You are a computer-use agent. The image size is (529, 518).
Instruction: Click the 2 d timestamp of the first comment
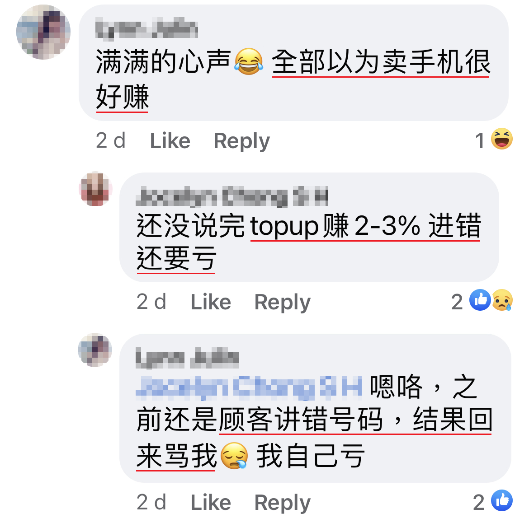click(111, 140)
